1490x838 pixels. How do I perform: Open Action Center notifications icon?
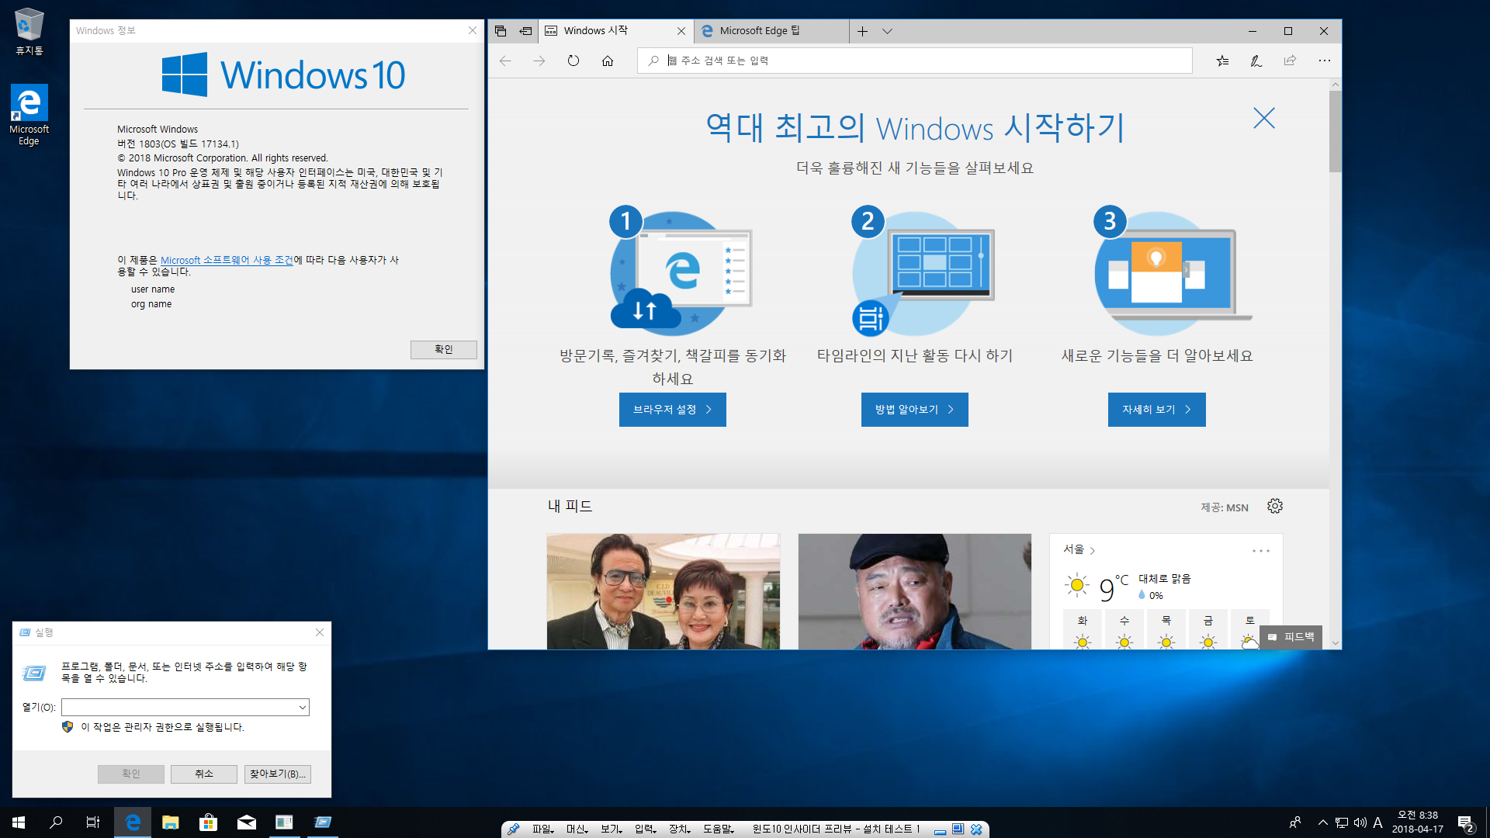(x=1466, y=823)
